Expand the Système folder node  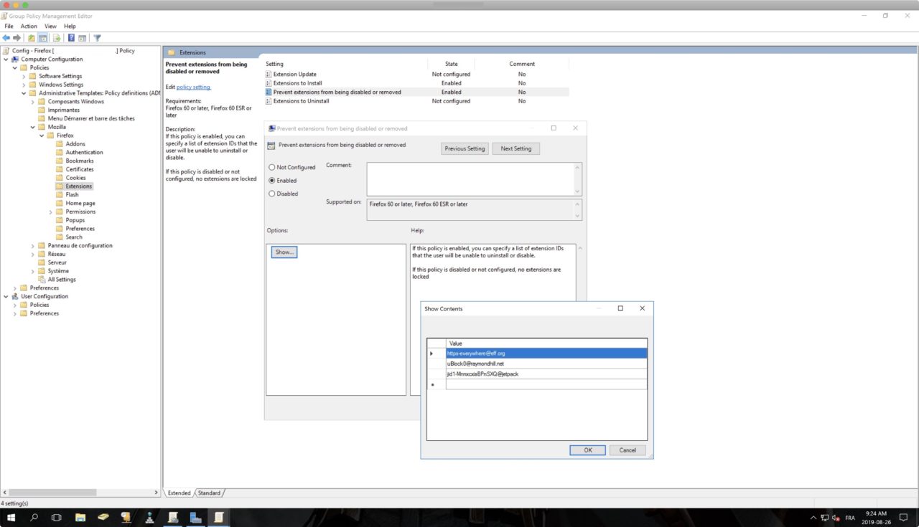coord(32,271)
